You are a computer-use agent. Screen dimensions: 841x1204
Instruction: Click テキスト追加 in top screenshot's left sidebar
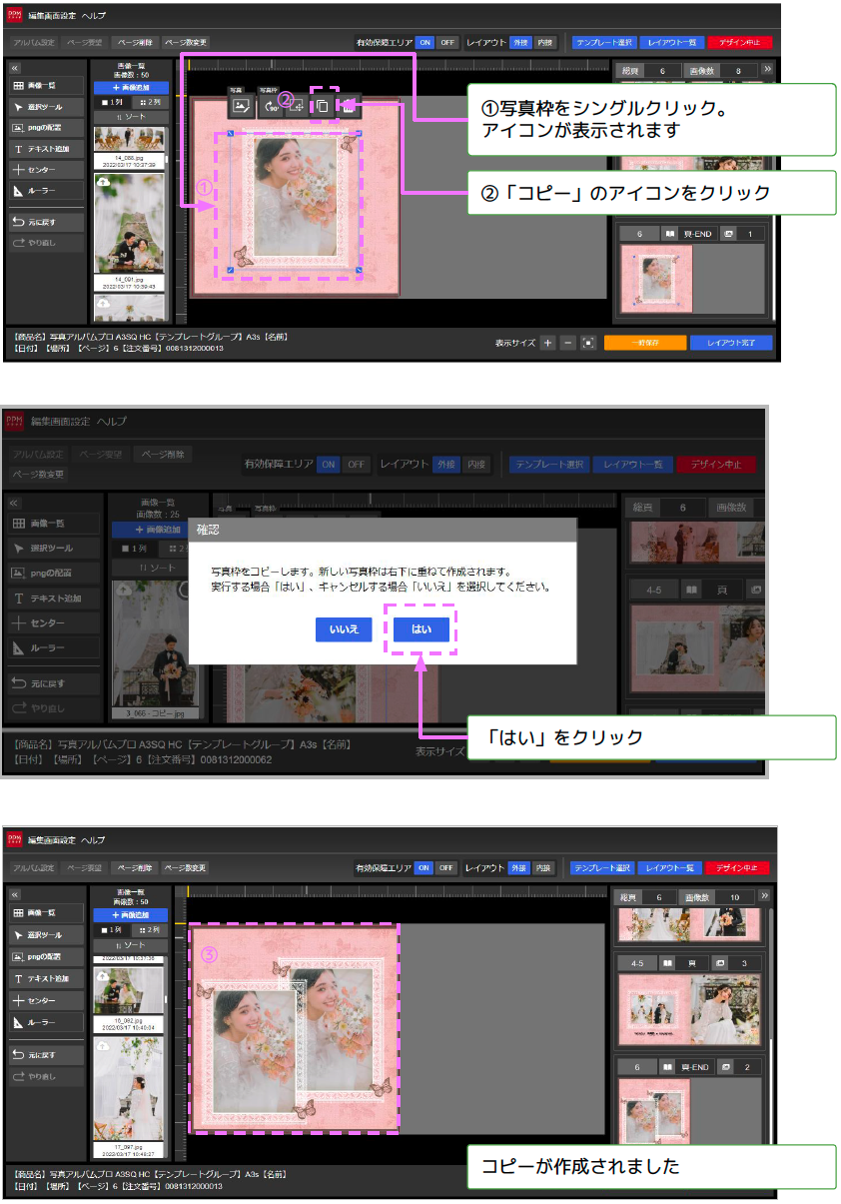pyautogui.click(x=46, y=149)
